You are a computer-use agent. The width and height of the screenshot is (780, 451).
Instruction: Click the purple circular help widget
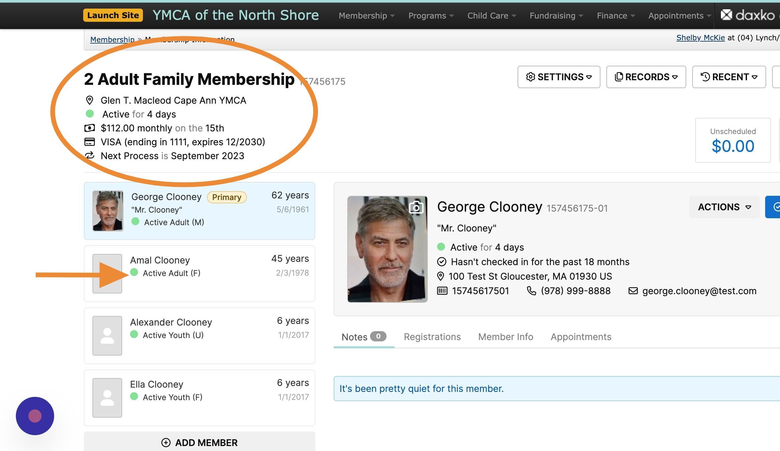(x=35, y=416)
